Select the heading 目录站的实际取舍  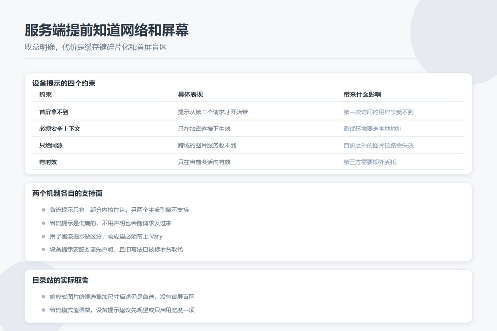click(x=60, y=280)
